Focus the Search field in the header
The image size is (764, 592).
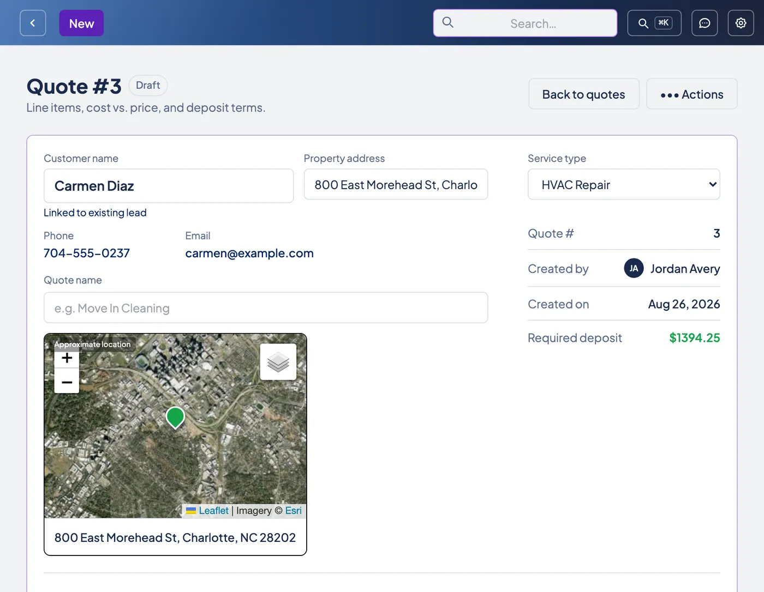(x=525, y=23)
